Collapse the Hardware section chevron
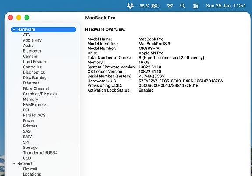The image size is (252, 176). pyautogui.click(x=14, y=29)
